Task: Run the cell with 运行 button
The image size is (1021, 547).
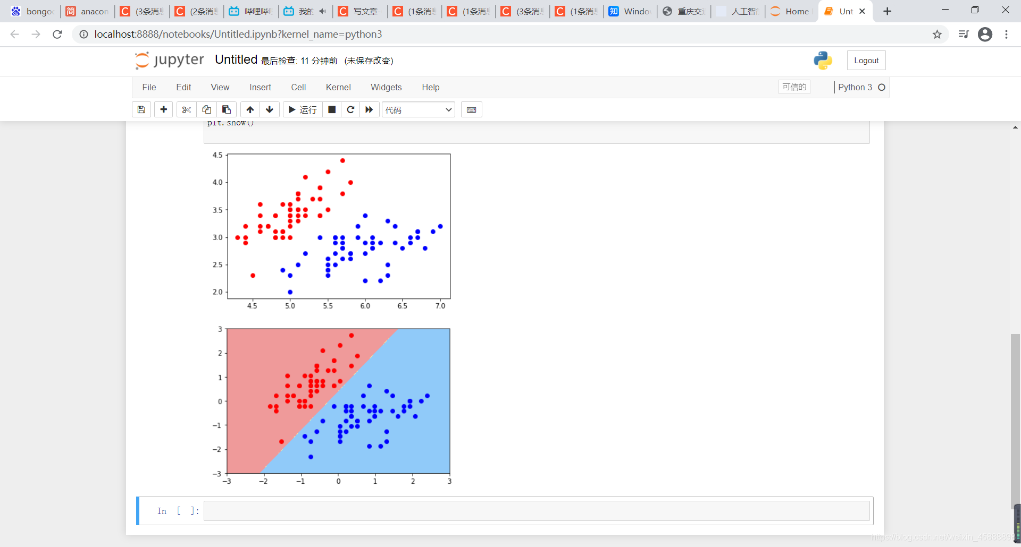Action: [303, 109]
